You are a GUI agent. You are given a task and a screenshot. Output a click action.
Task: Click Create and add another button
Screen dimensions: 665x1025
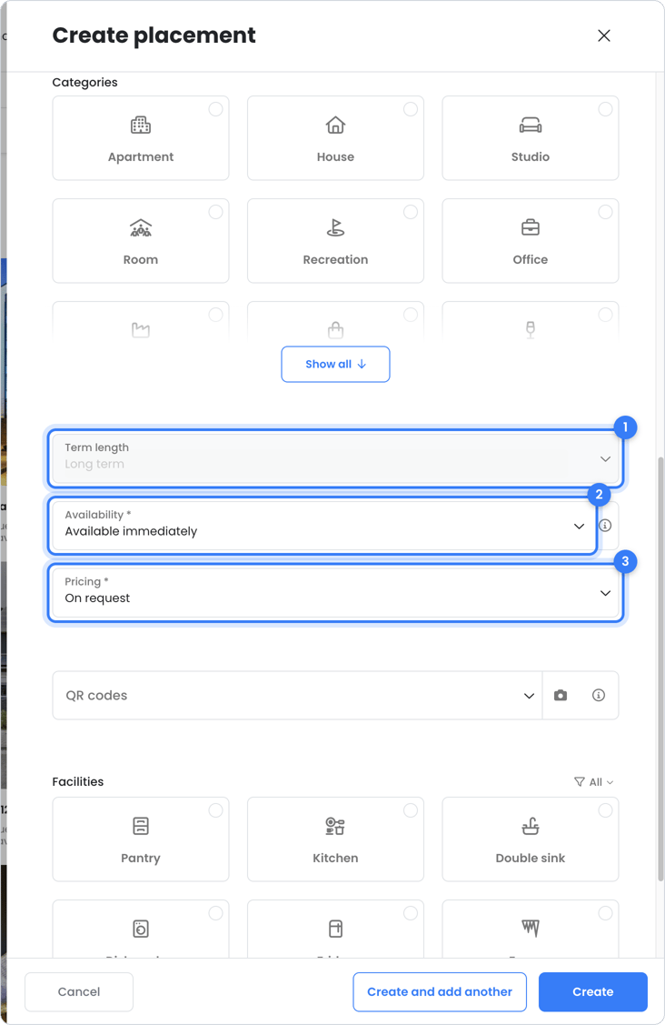pos(440,991)
